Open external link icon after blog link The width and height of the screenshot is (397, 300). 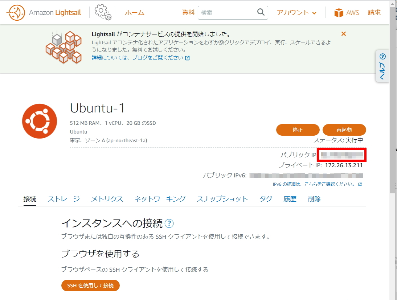tap(187, 58)
